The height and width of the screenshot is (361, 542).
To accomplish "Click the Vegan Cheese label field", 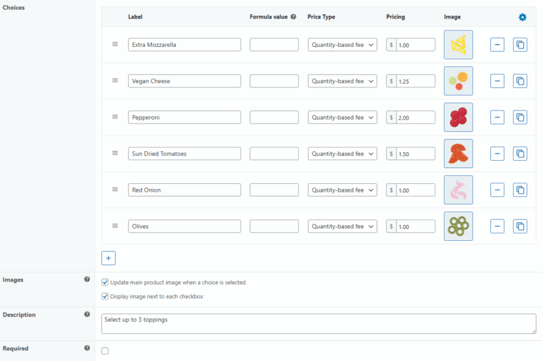I will click(x=184, y=81).
